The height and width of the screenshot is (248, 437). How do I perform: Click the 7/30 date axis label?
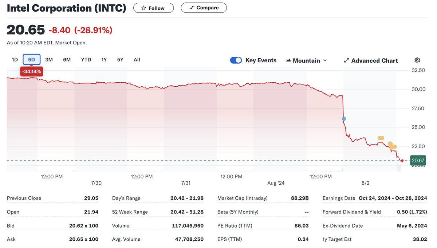(x=96, y=183)
